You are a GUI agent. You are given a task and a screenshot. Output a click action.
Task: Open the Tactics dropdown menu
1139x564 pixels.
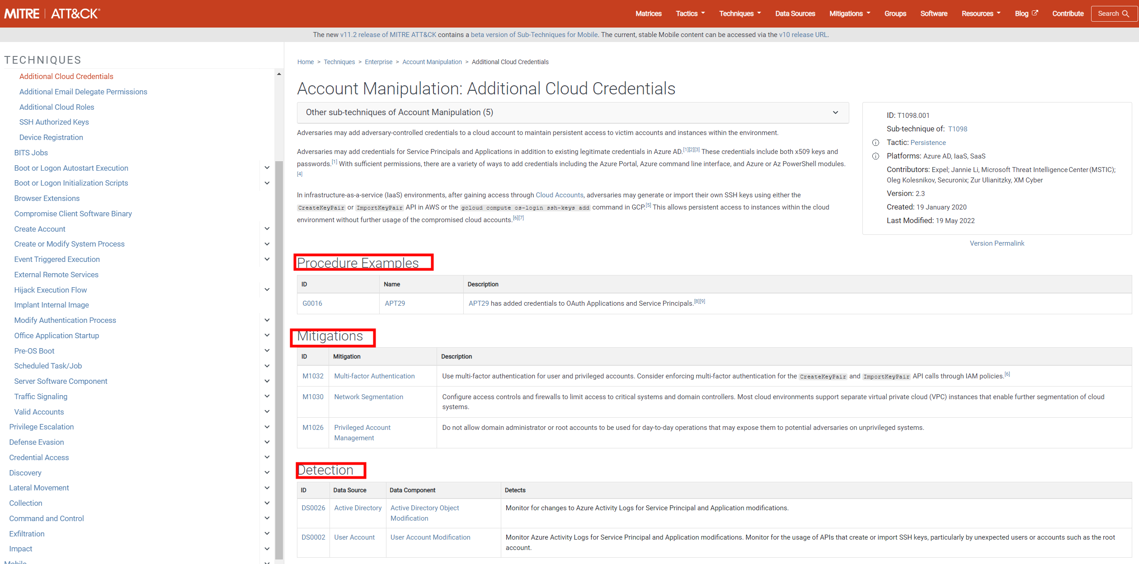point(690,14)
